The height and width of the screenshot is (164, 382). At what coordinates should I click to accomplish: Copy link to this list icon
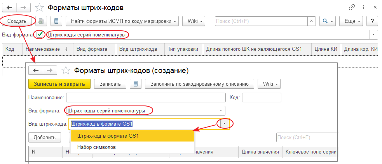352,7
